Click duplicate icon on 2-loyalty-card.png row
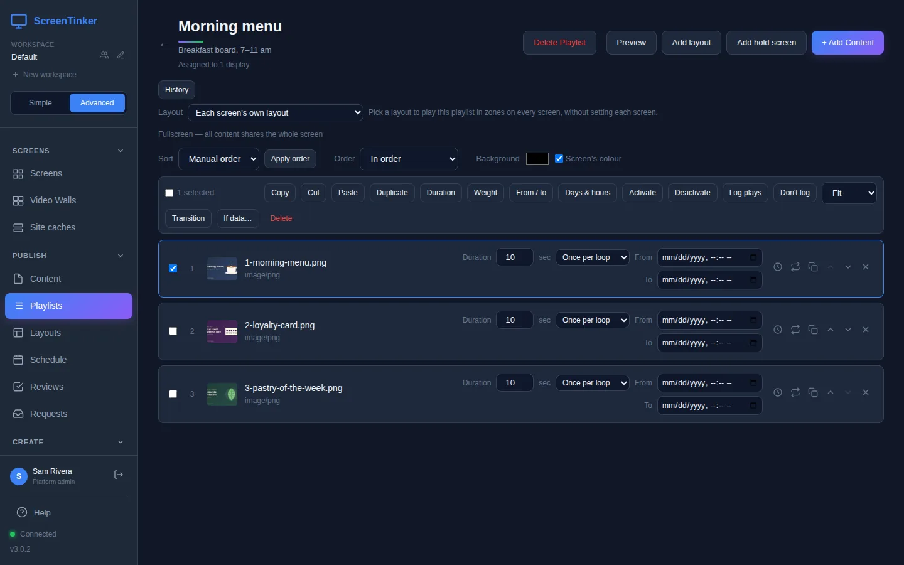This screenshot has height=565, width=904. [x=813, y=330]
